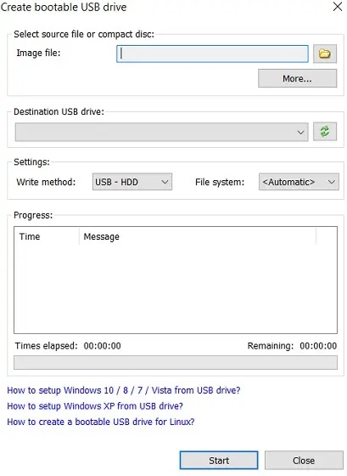Expand the Destination USB drive dropdown
This screenshot has width=347, height=476.
click(x=161, y=132)
